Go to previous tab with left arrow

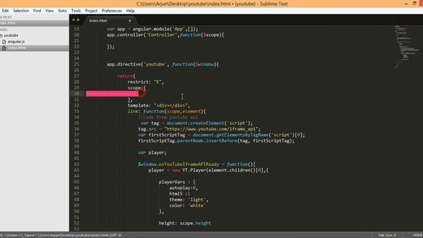[x=73, y=20]
